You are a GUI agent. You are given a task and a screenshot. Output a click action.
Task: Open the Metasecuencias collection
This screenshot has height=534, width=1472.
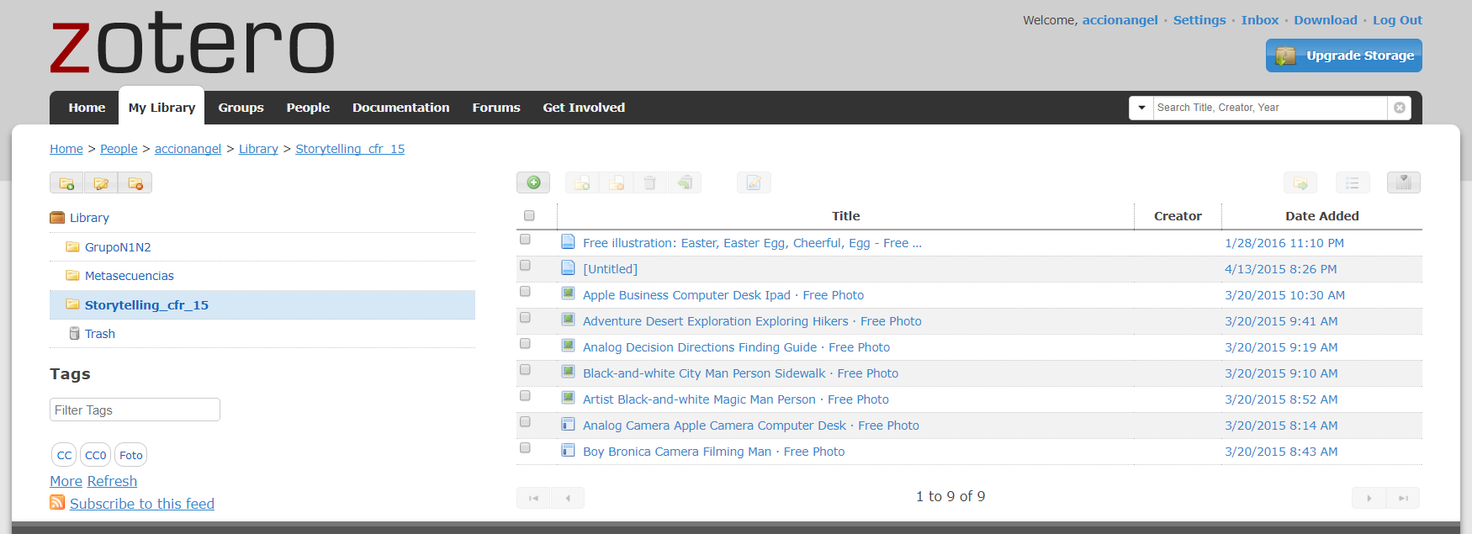tap(129, 276)
